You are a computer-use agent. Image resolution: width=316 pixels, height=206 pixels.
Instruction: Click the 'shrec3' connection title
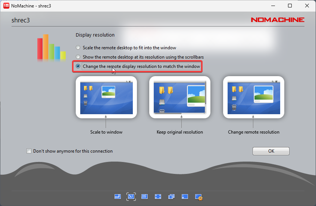(21, 20)
